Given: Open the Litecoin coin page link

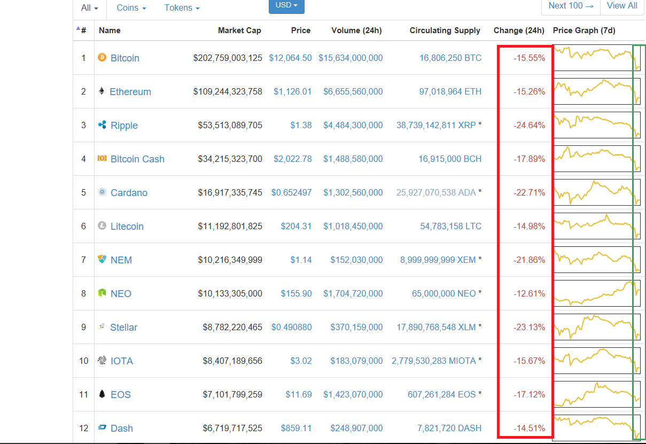Looking at the screenshot, I should (127, 227).
